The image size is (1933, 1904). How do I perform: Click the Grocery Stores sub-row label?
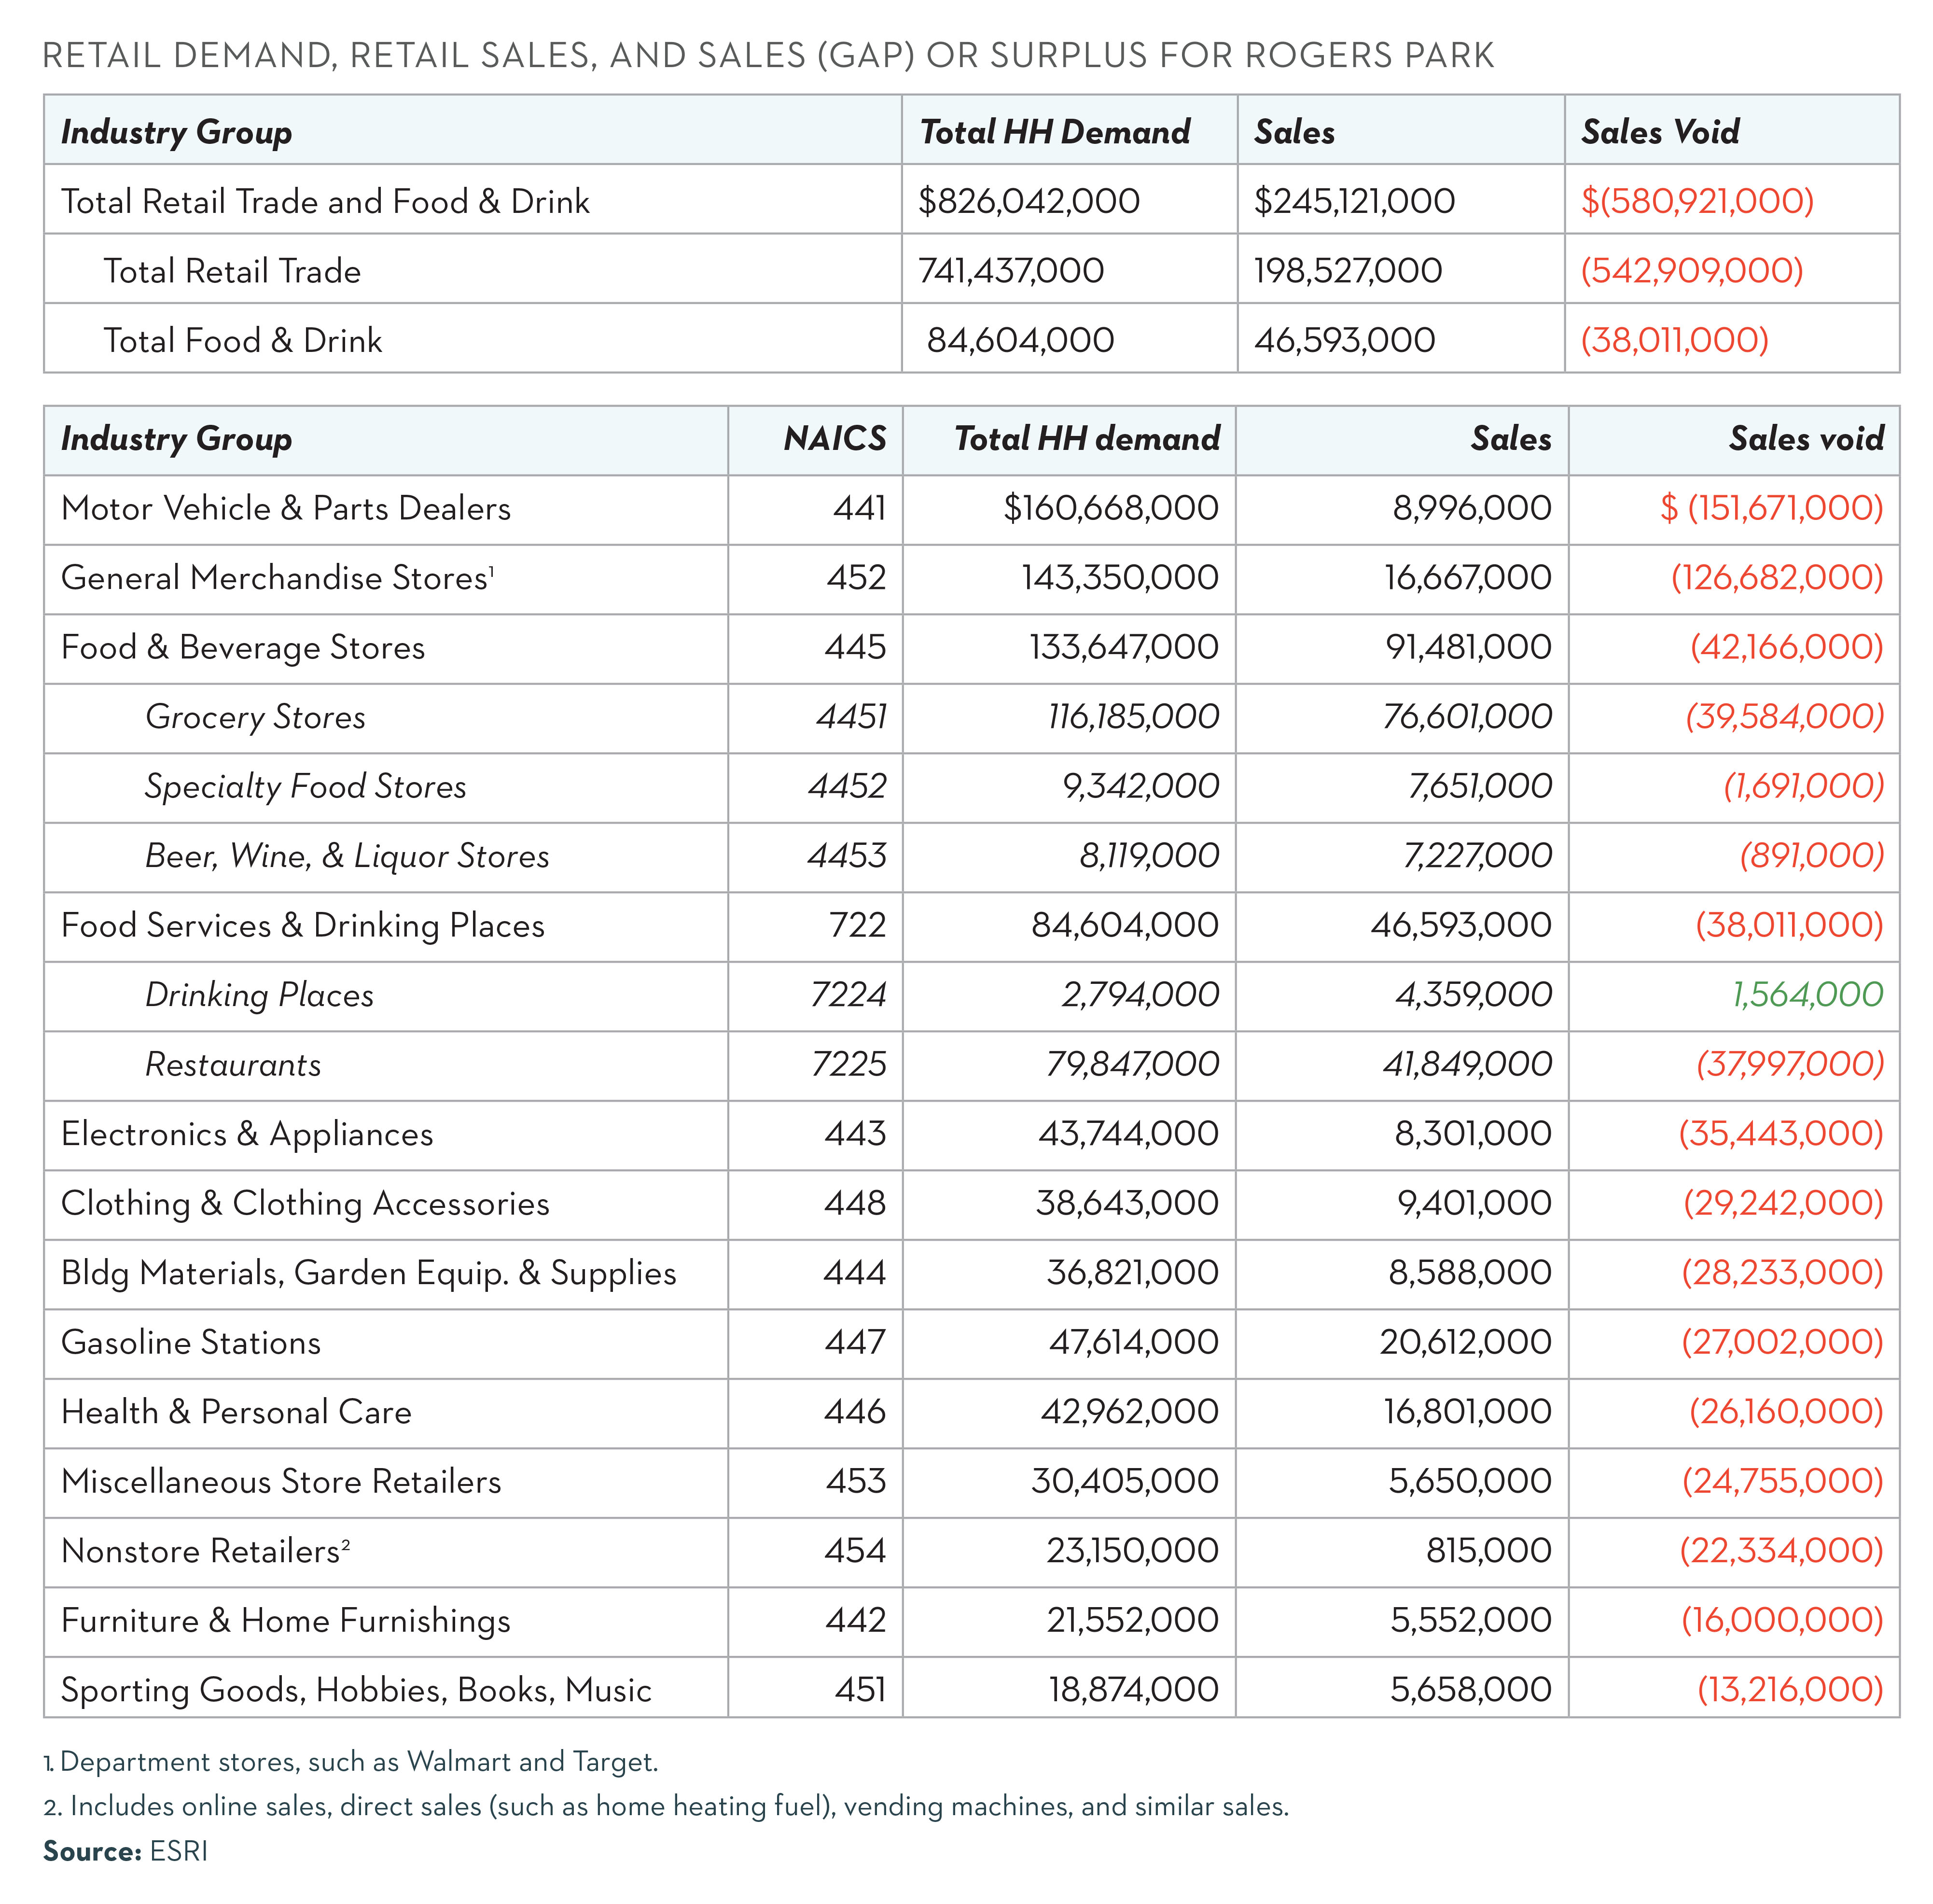click(x=255, y=717)
